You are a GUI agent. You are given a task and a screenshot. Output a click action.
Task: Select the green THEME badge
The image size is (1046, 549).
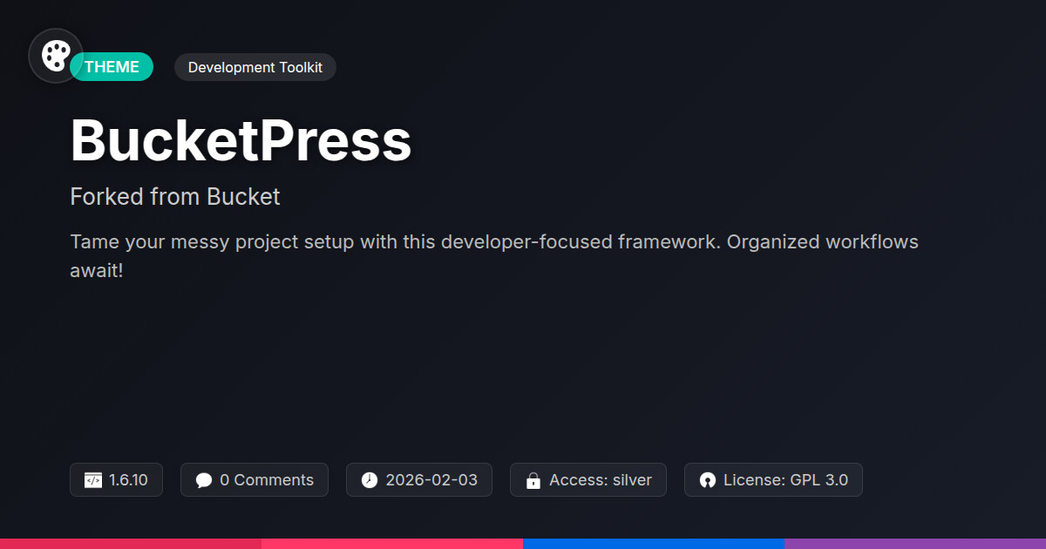click(113, 67)
